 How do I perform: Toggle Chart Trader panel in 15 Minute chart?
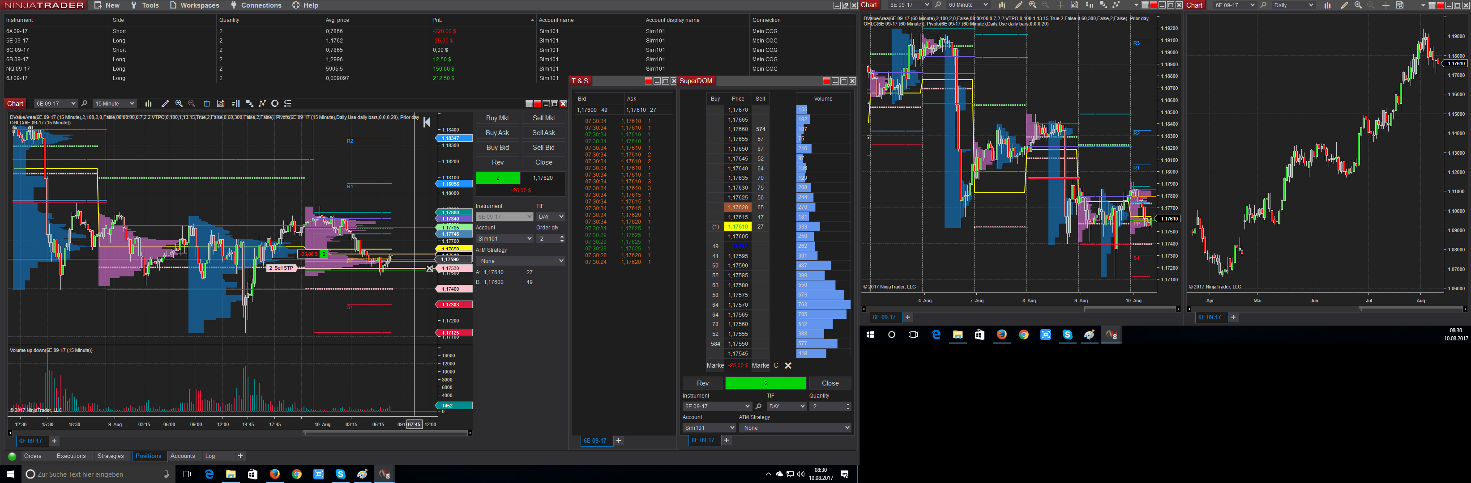(x=235, y=103)
